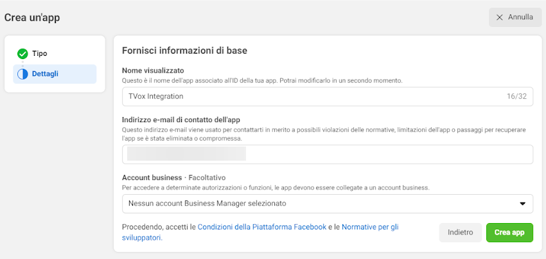546x259 pixels.
Task: Focus the Nome visualizzato field containing TVox Integration
Action: [x=328, y=96]
